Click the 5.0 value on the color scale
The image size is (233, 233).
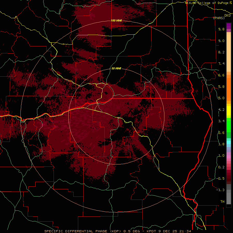click(221, 98)
